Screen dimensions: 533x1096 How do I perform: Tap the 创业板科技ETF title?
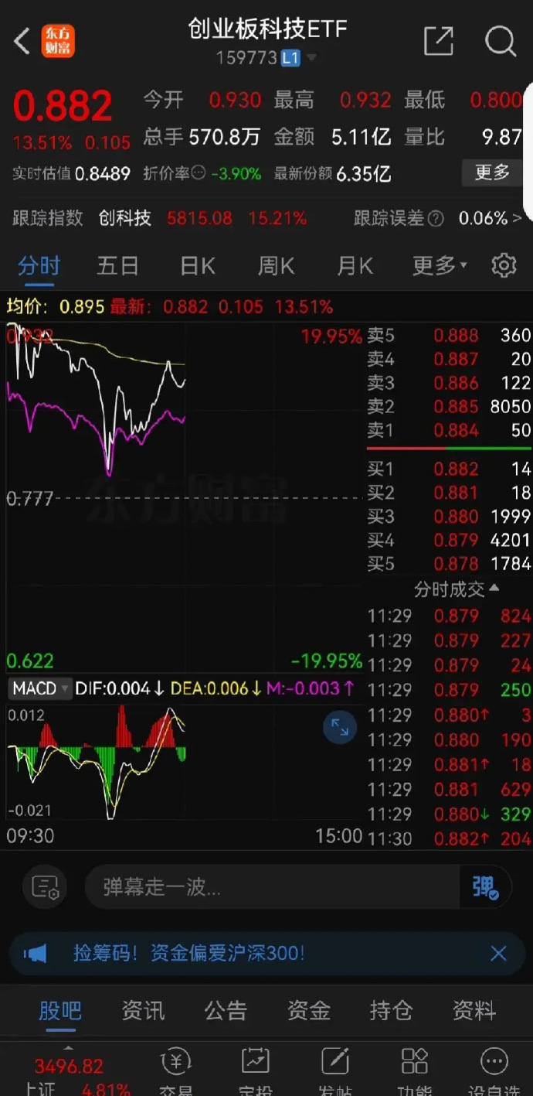click(x=267, y=29)
